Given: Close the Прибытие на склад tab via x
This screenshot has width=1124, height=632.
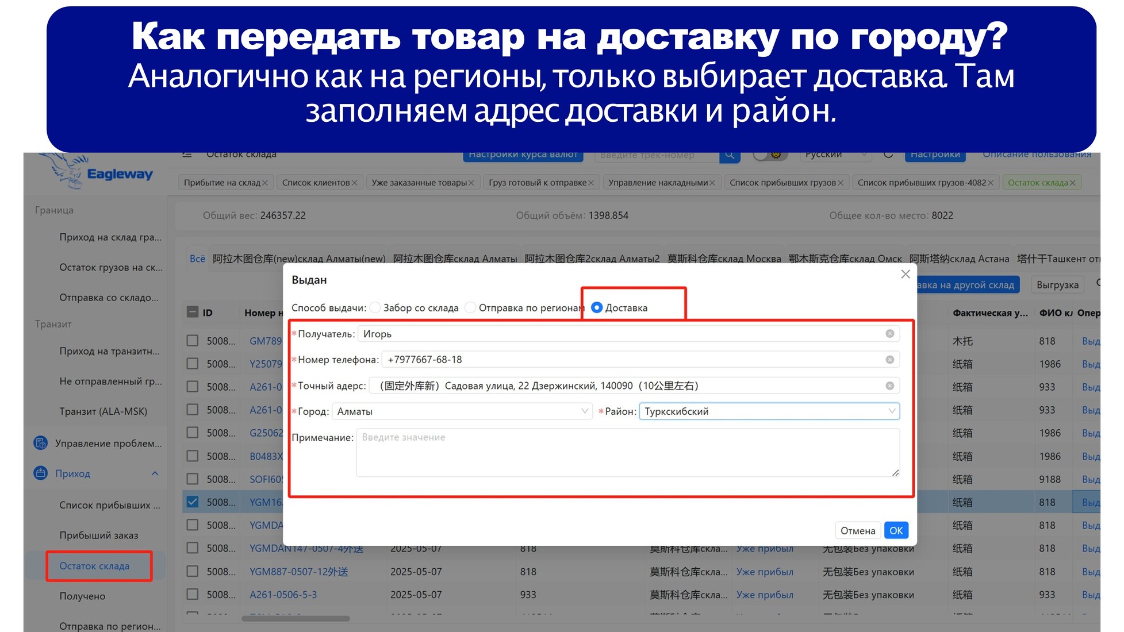Looking at the screenshot, I should [x=265, y=183].
